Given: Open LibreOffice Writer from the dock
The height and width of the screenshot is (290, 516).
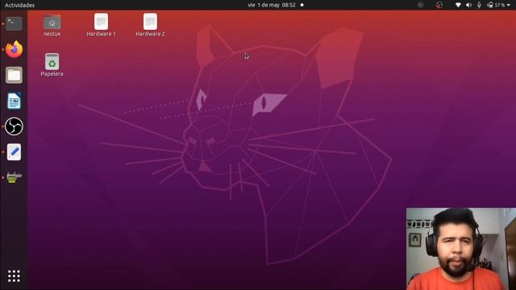Looking at the screenshot, I should (x=14, y=101).
